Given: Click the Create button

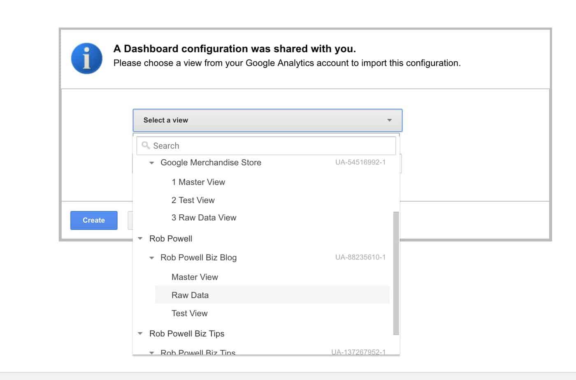Looking at the screenshot, I should (94, 220).
